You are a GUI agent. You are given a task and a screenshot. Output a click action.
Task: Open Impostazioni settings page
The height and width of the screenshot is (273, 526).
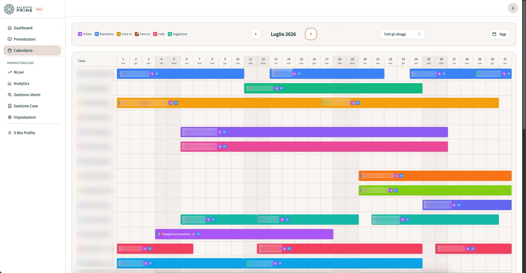25,117
